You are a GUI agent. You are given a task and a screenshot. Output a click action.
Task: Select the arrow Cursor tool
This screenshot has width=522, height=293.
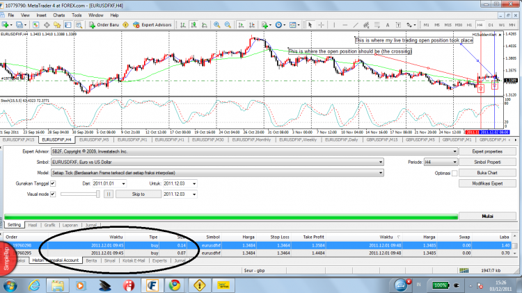310,25
